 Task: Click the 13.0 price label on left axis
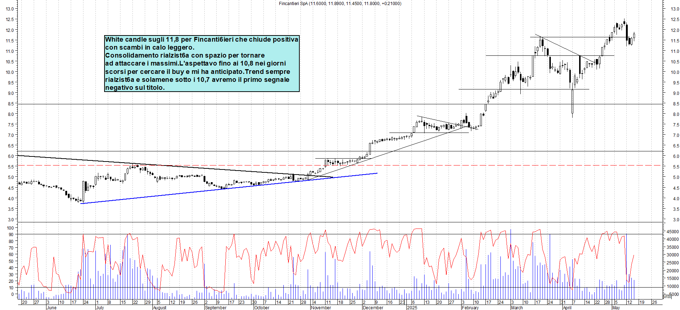tap(10, 9)
